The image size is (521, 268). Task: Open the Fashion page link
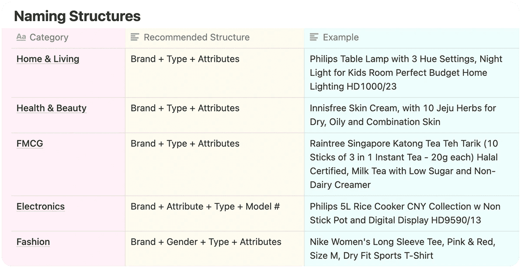(33, 242)
